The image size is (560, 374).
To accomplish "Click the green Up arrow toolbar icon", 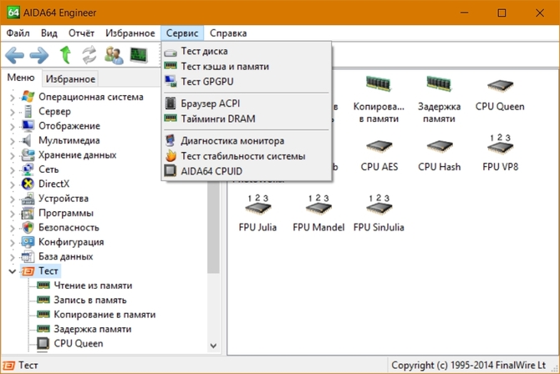I will point(65,55).
